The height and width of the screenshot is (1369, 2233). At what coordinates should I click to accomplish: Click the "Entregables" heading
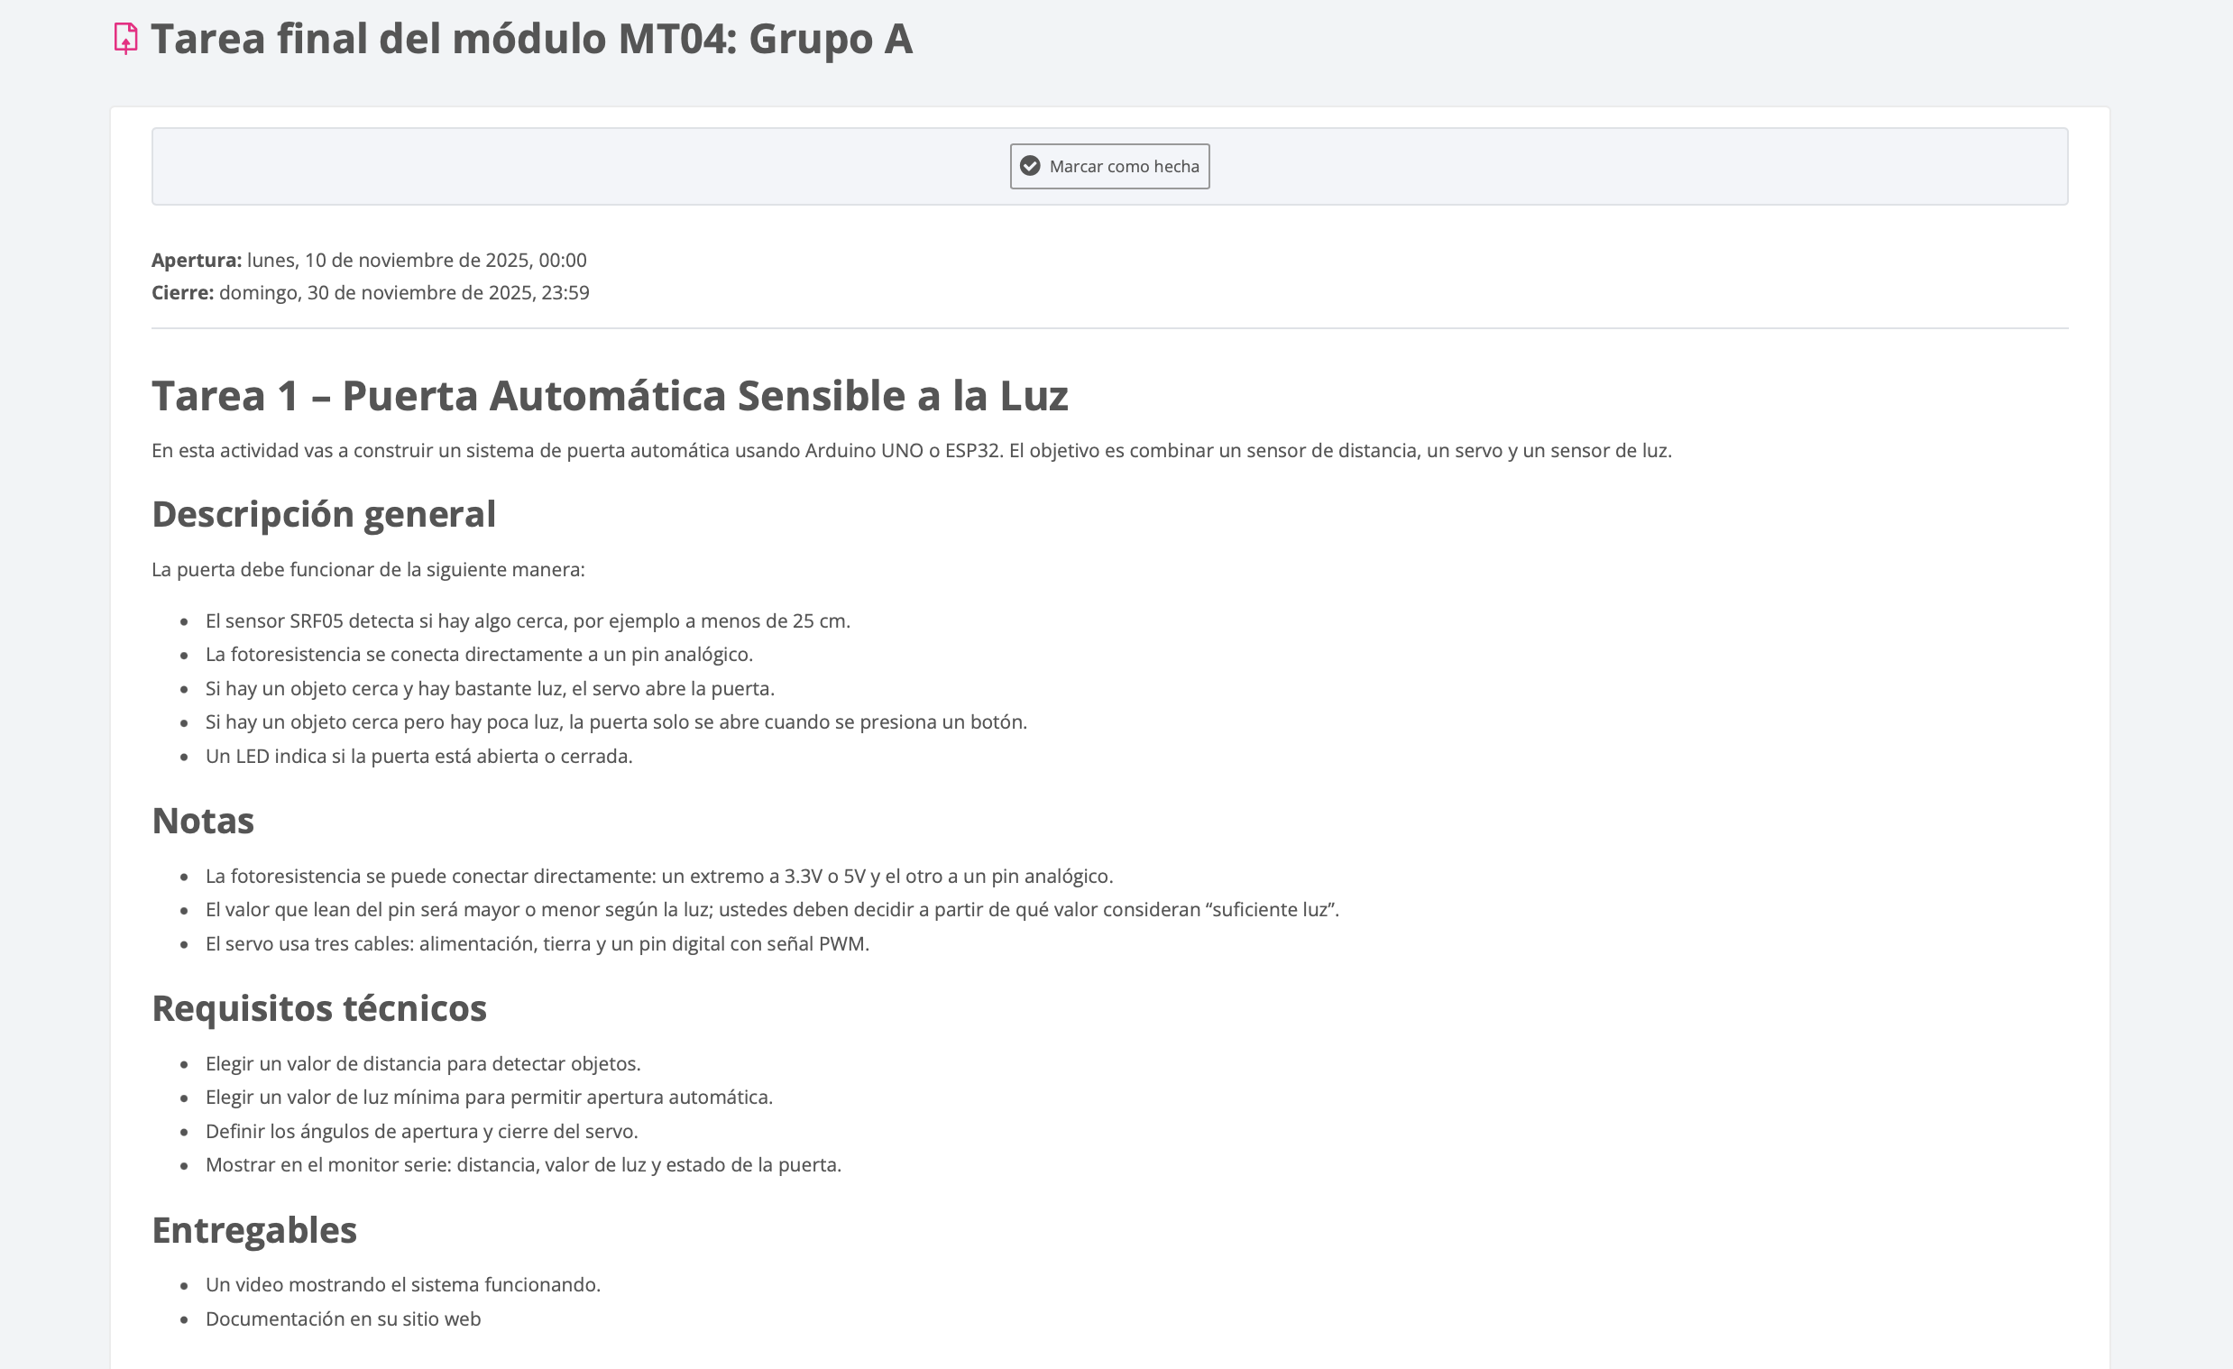(x=253, y=1229)
